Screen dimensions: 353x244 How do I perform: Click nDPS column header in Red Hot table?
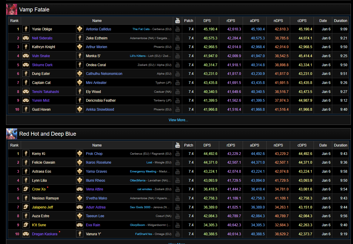[x=278, y=145]
